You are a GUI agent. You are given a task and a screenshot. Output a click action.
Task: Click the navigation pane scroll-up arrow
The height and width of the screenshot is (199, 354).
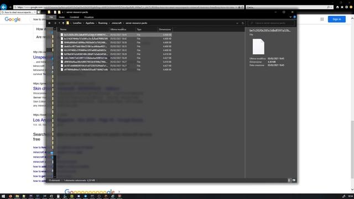(x=55, y=29)
